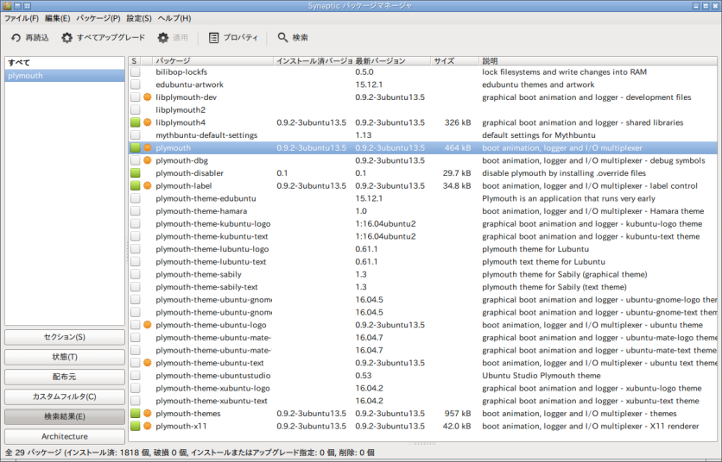
Task: Sort by the パッケージ column header
Action: (213, 61)
